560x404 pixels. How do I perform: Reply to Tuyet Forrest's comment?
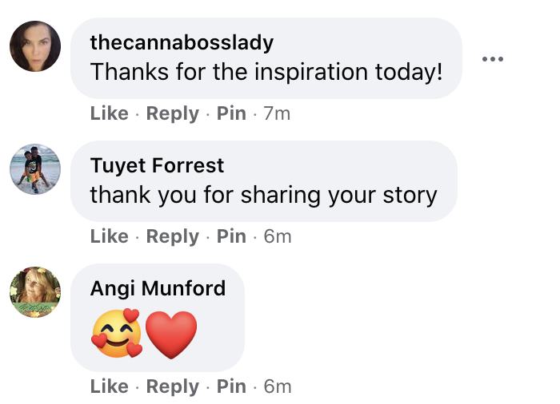(172, 236)
